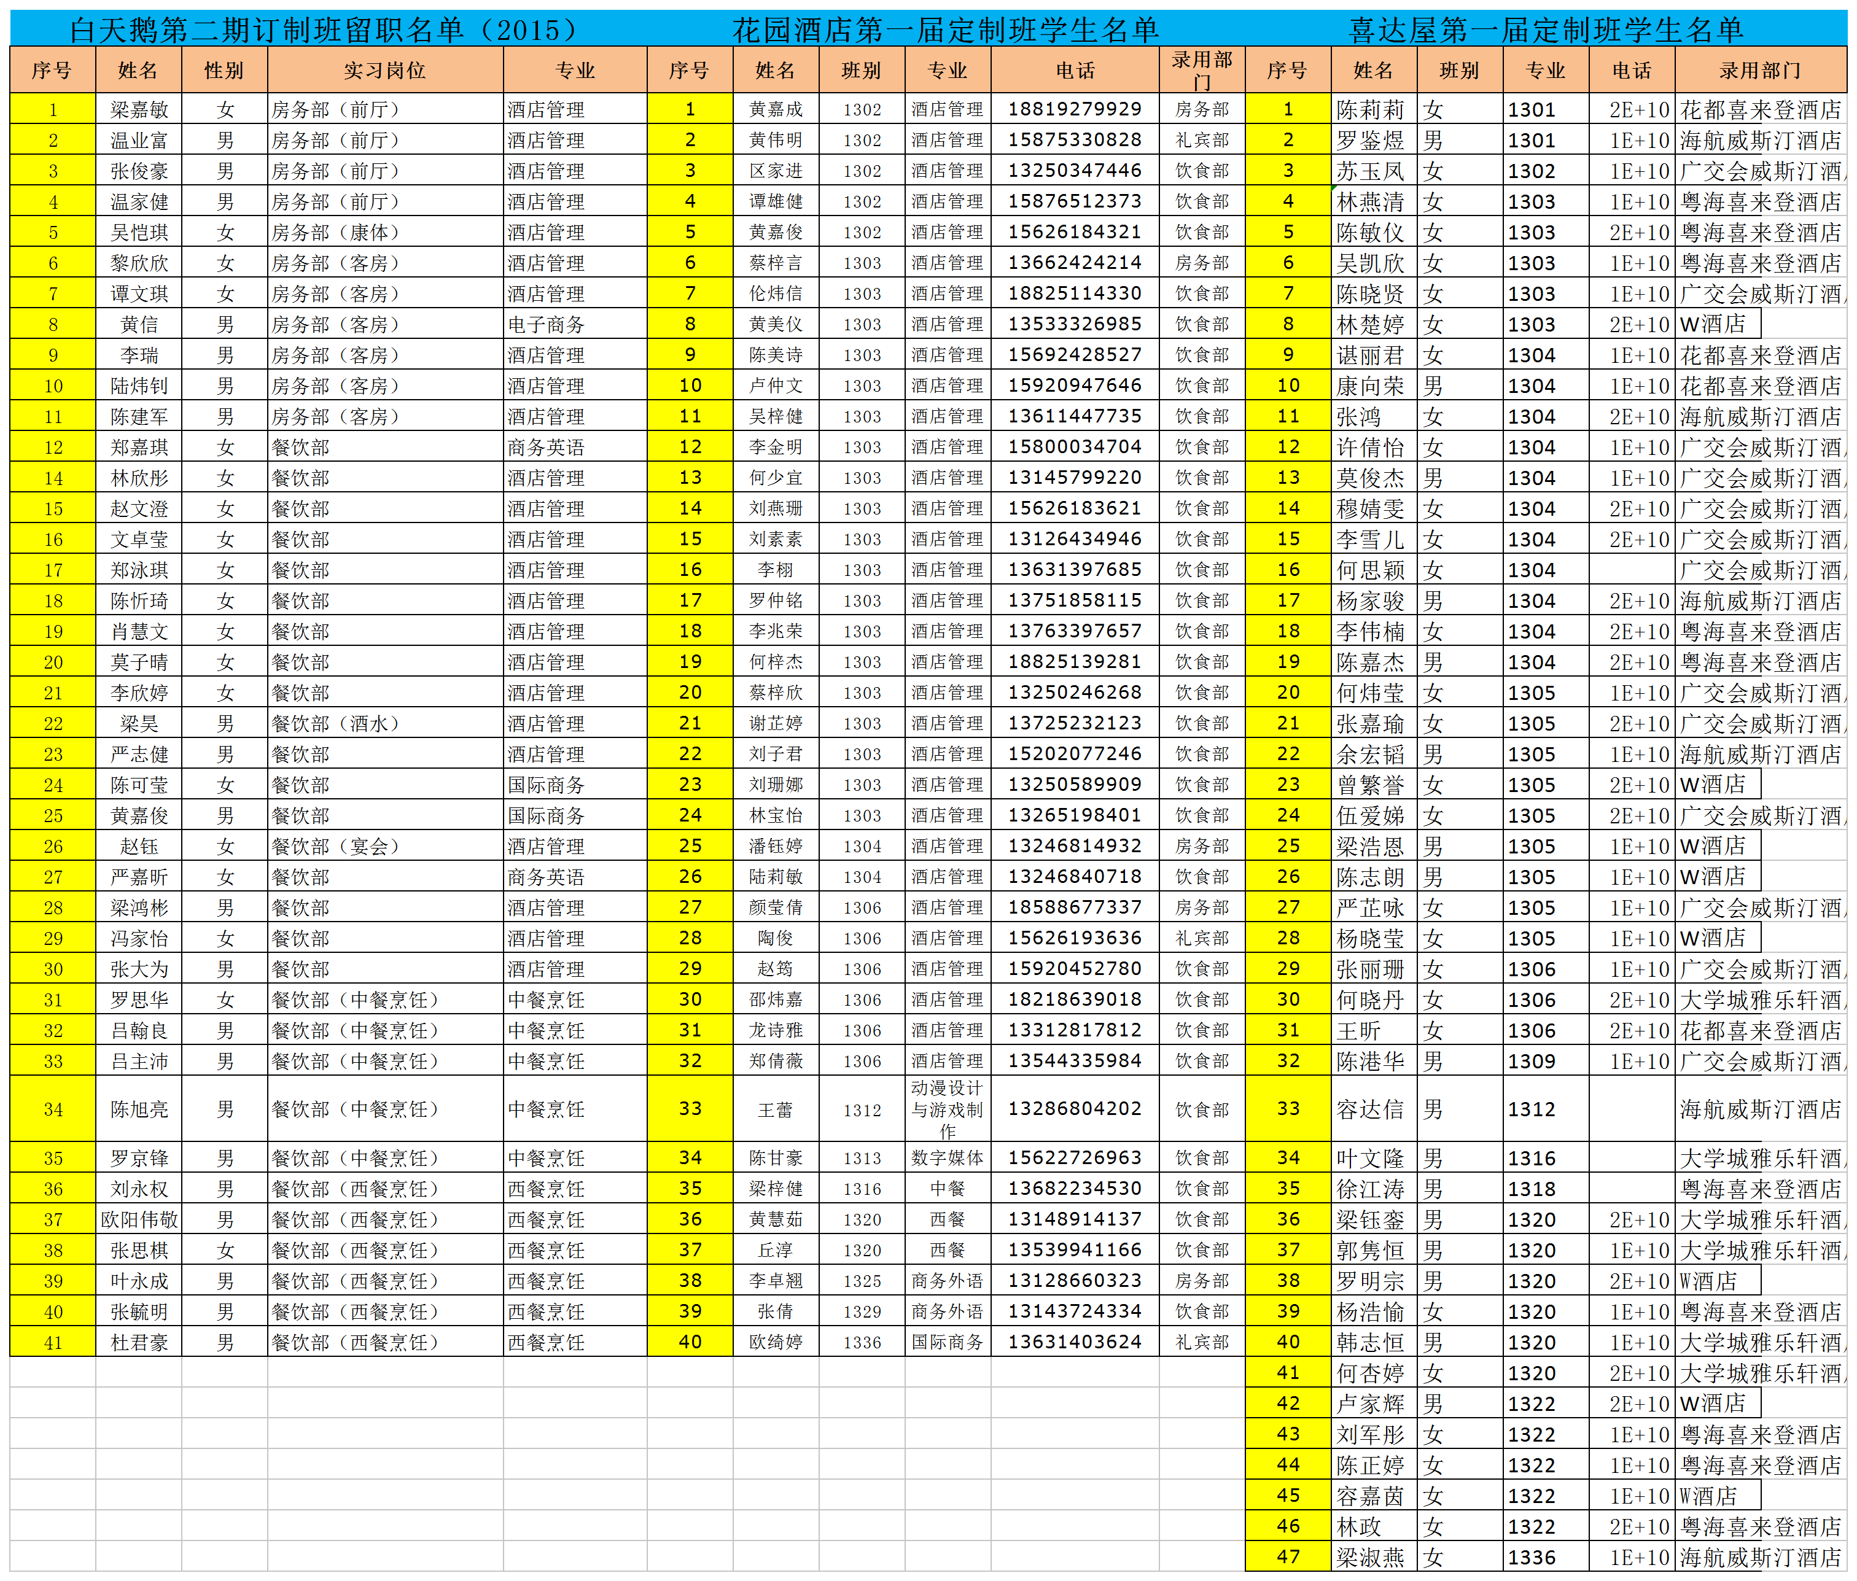Viewport: 1857px width, 1581px height.
Task: Select the name cell 梁淑燕
Action: click(1371, 1558)
